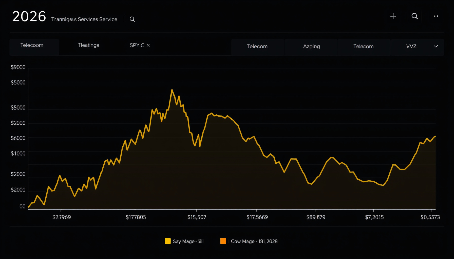Click the $2.7969 x-axis label
Screen dimensions: 454x259
62,217
